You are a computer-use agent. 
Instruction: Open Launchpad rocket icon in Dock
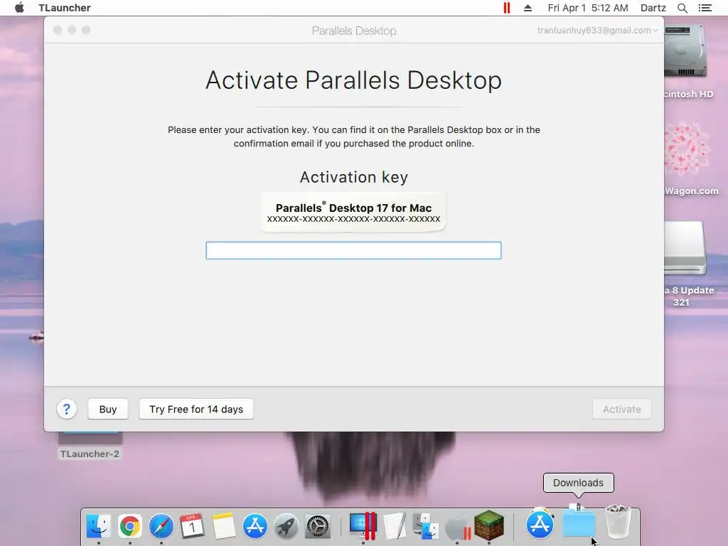click(x=286, y=526)
